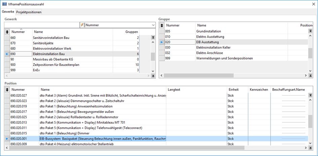The width and height of the screenshot is (318, 156).
Task: Click the Gruppe horizontal scrollbar right arrow
Action: point(306,76)
